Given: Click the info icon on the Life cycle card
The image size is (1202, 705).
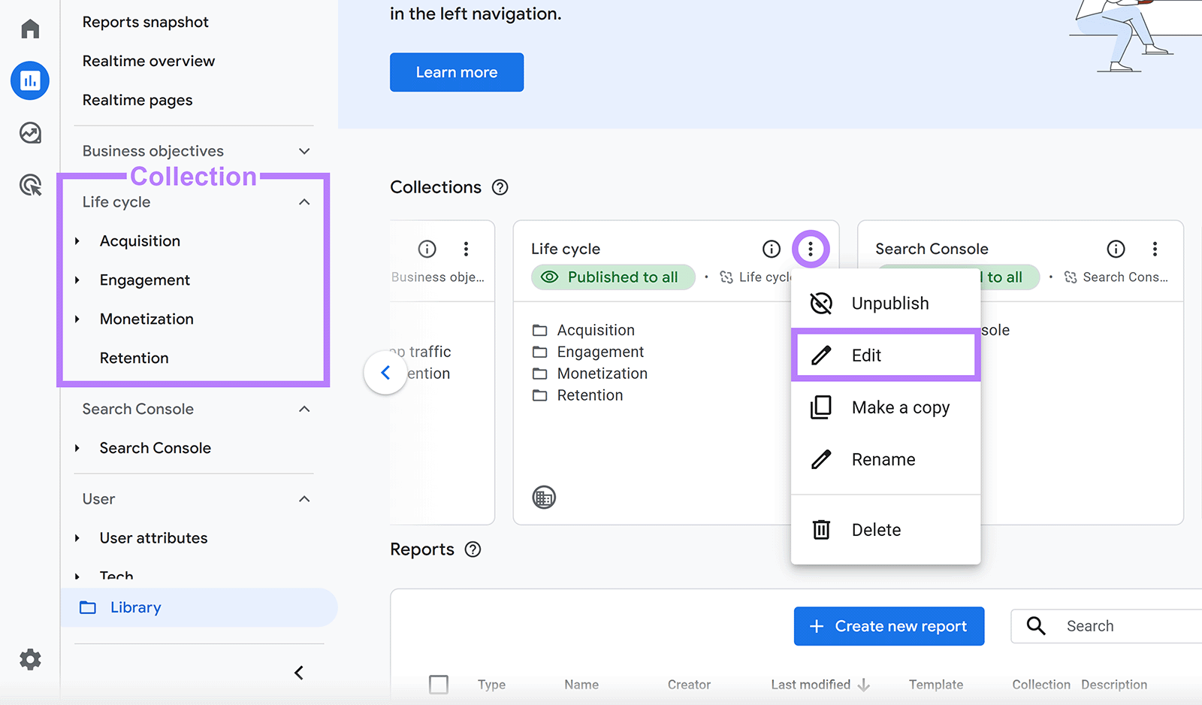Looking at the screenshot, I should [771, 249].
